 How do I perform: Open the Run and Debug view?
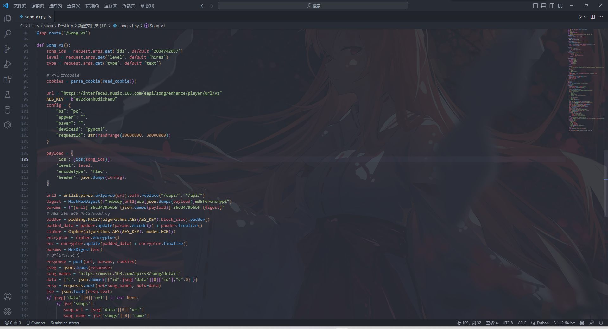click(8, 64)
